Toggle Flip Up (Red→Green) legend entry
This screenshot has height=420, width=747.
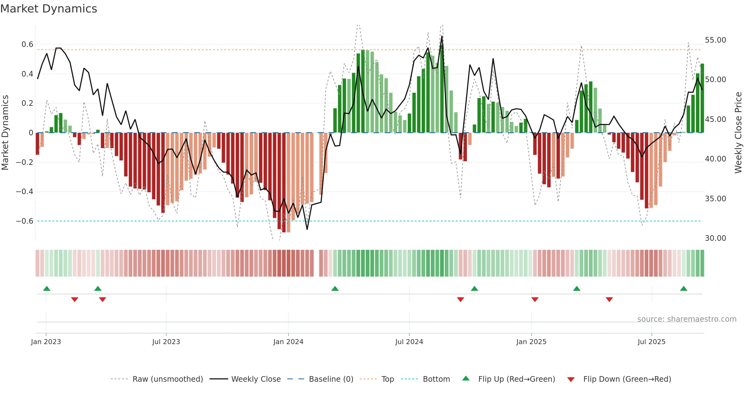(x=509, y=379)
